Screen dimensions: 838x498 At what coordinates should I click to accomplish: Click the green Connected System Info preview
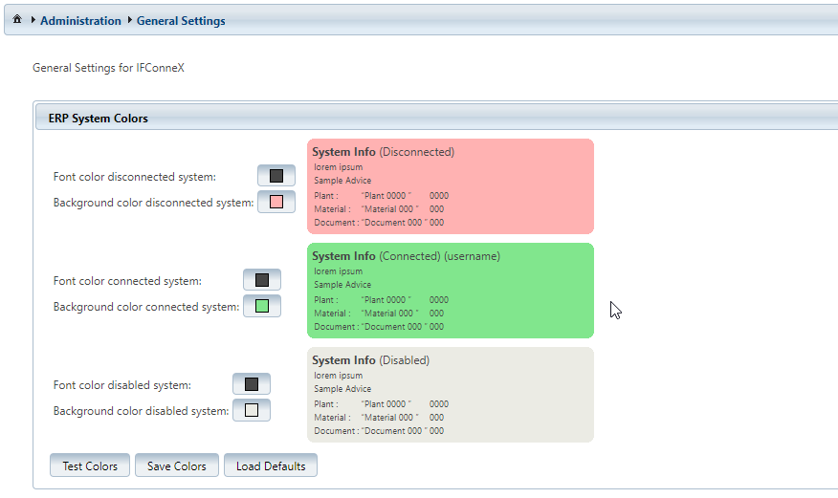pyautogui.click(x=450, y=291)
